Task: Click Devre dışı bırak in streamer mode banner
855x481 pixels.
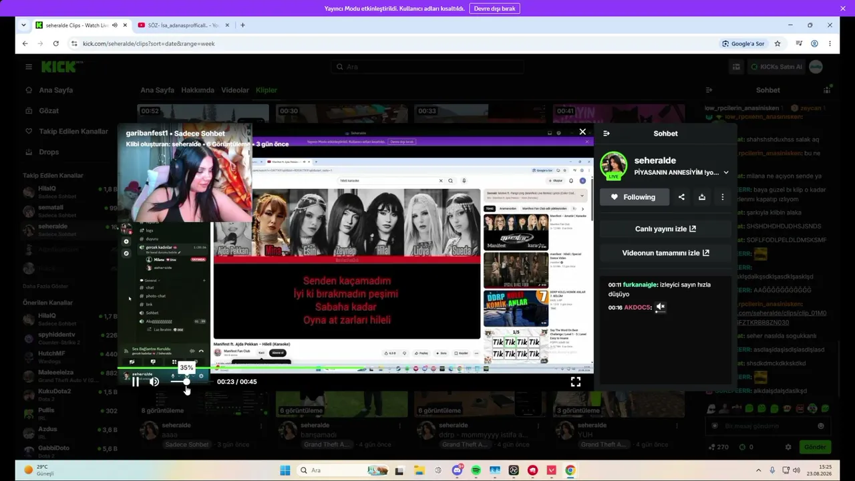Action: 495,9
